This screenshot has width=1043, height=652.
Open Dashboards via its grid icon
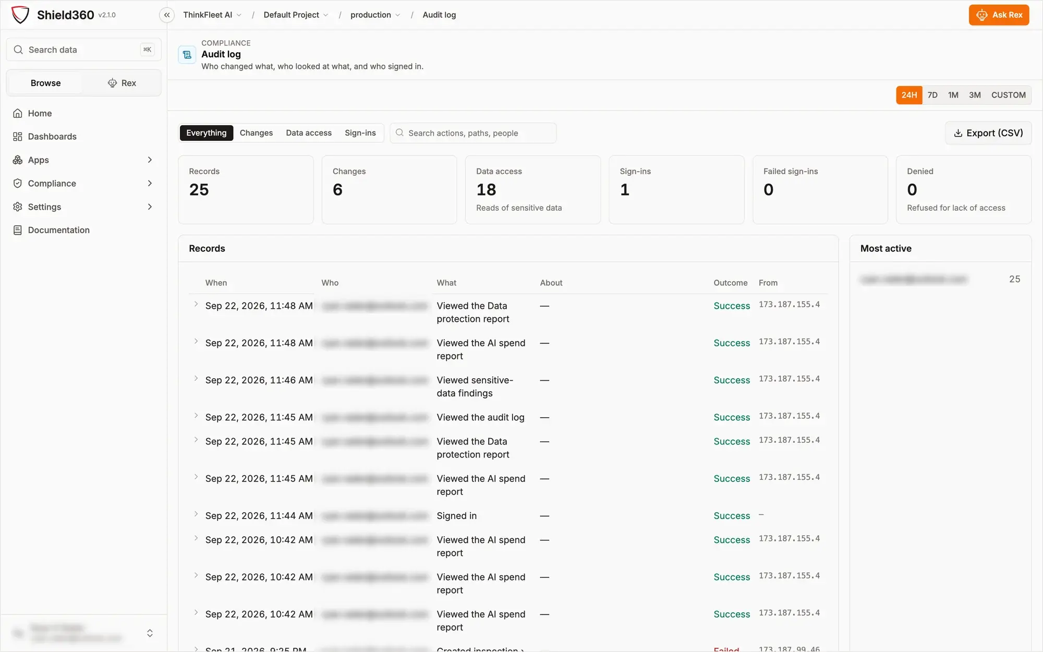pos(18,137)
